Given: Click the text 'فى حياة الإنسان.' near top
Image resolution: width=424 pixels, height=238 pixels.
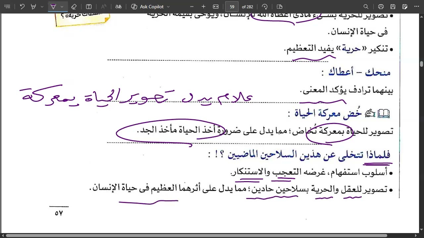Looking at the screenshot, I should (358, 32).
